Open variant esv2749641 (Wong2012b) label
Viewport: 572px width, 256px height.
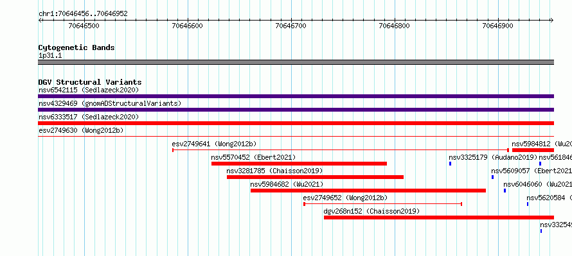click(x=215, y=144)
